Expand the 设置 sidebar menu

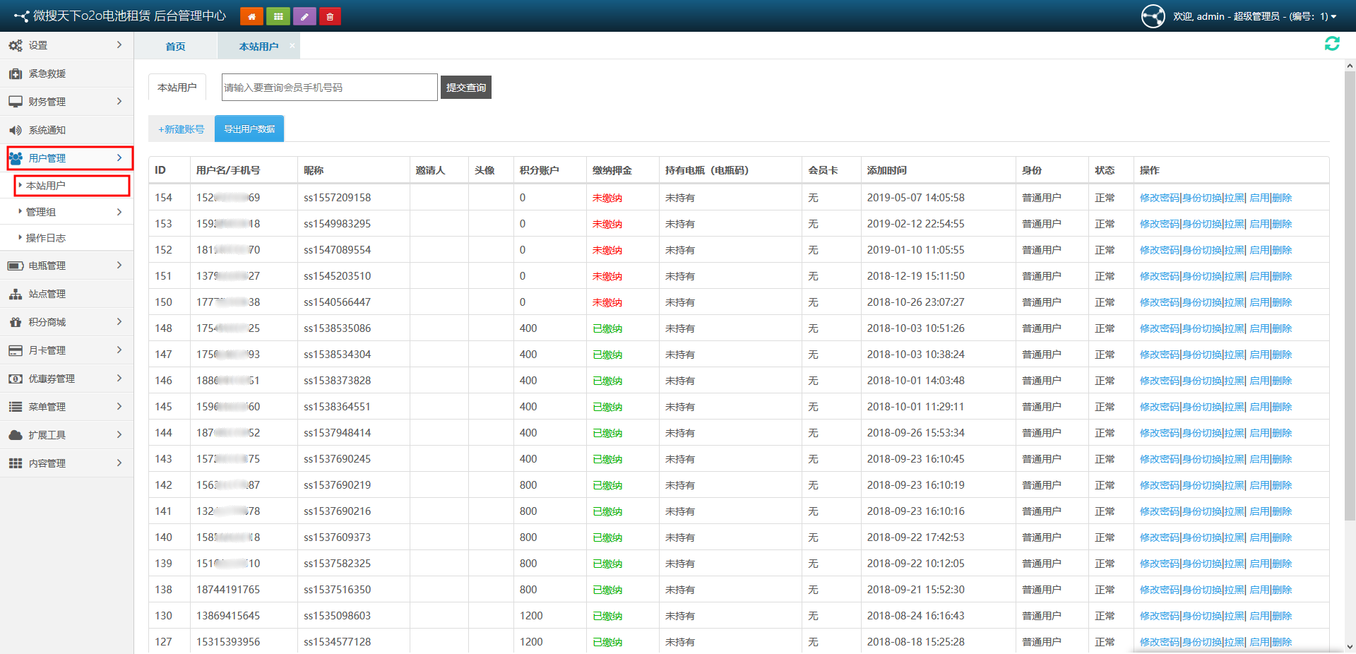tap(66, 45)
